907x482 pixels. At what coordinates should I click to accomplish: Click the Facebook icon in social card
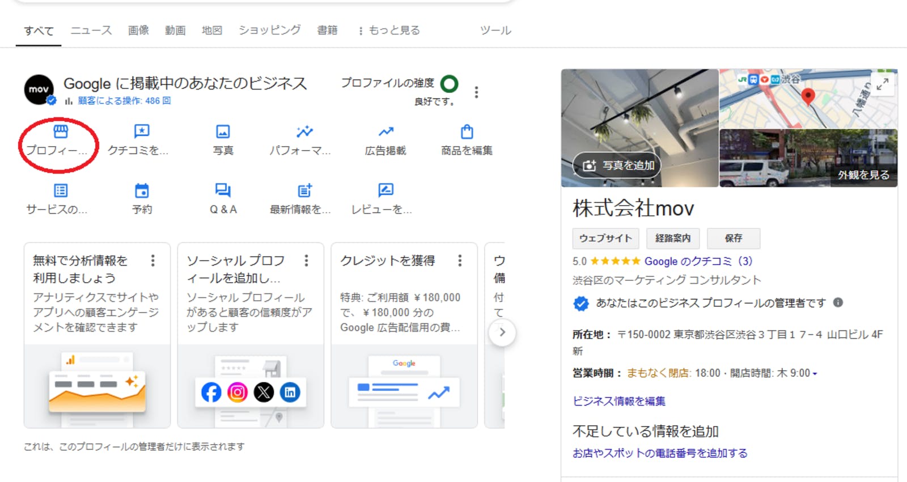tap(211, 392)
